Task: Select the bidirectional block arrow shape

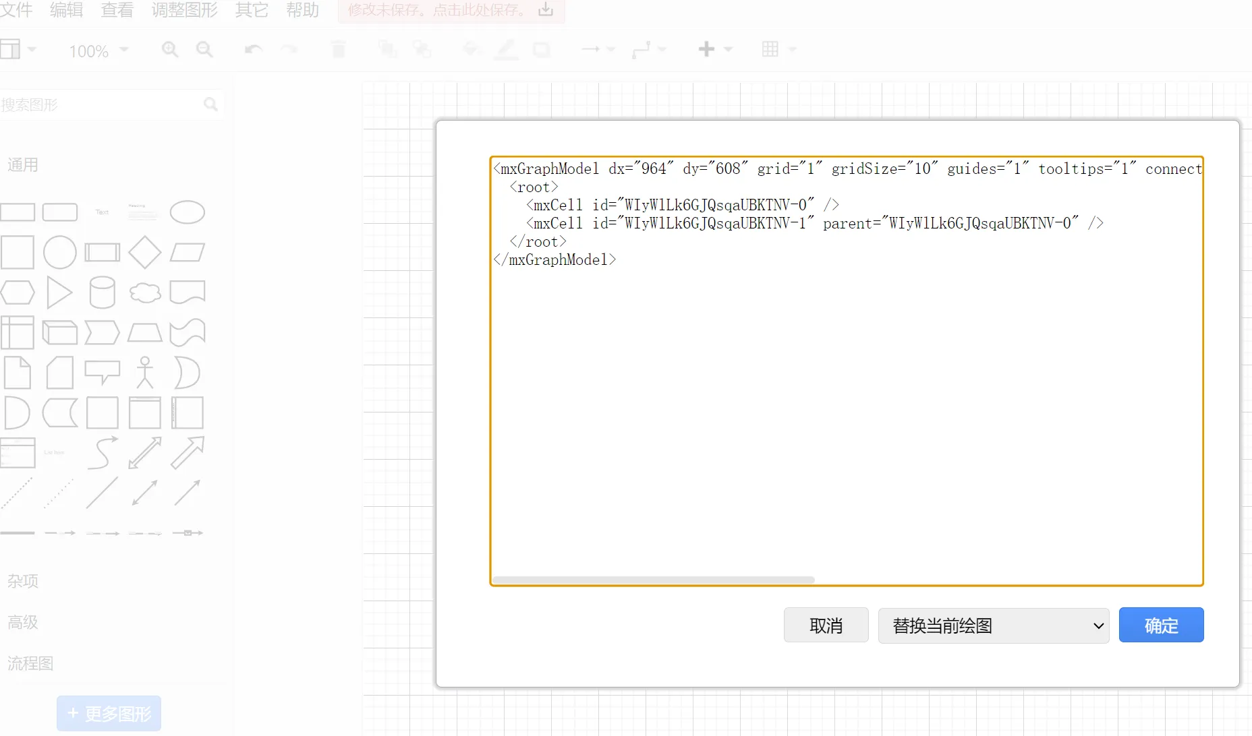Action: (145, 452)
